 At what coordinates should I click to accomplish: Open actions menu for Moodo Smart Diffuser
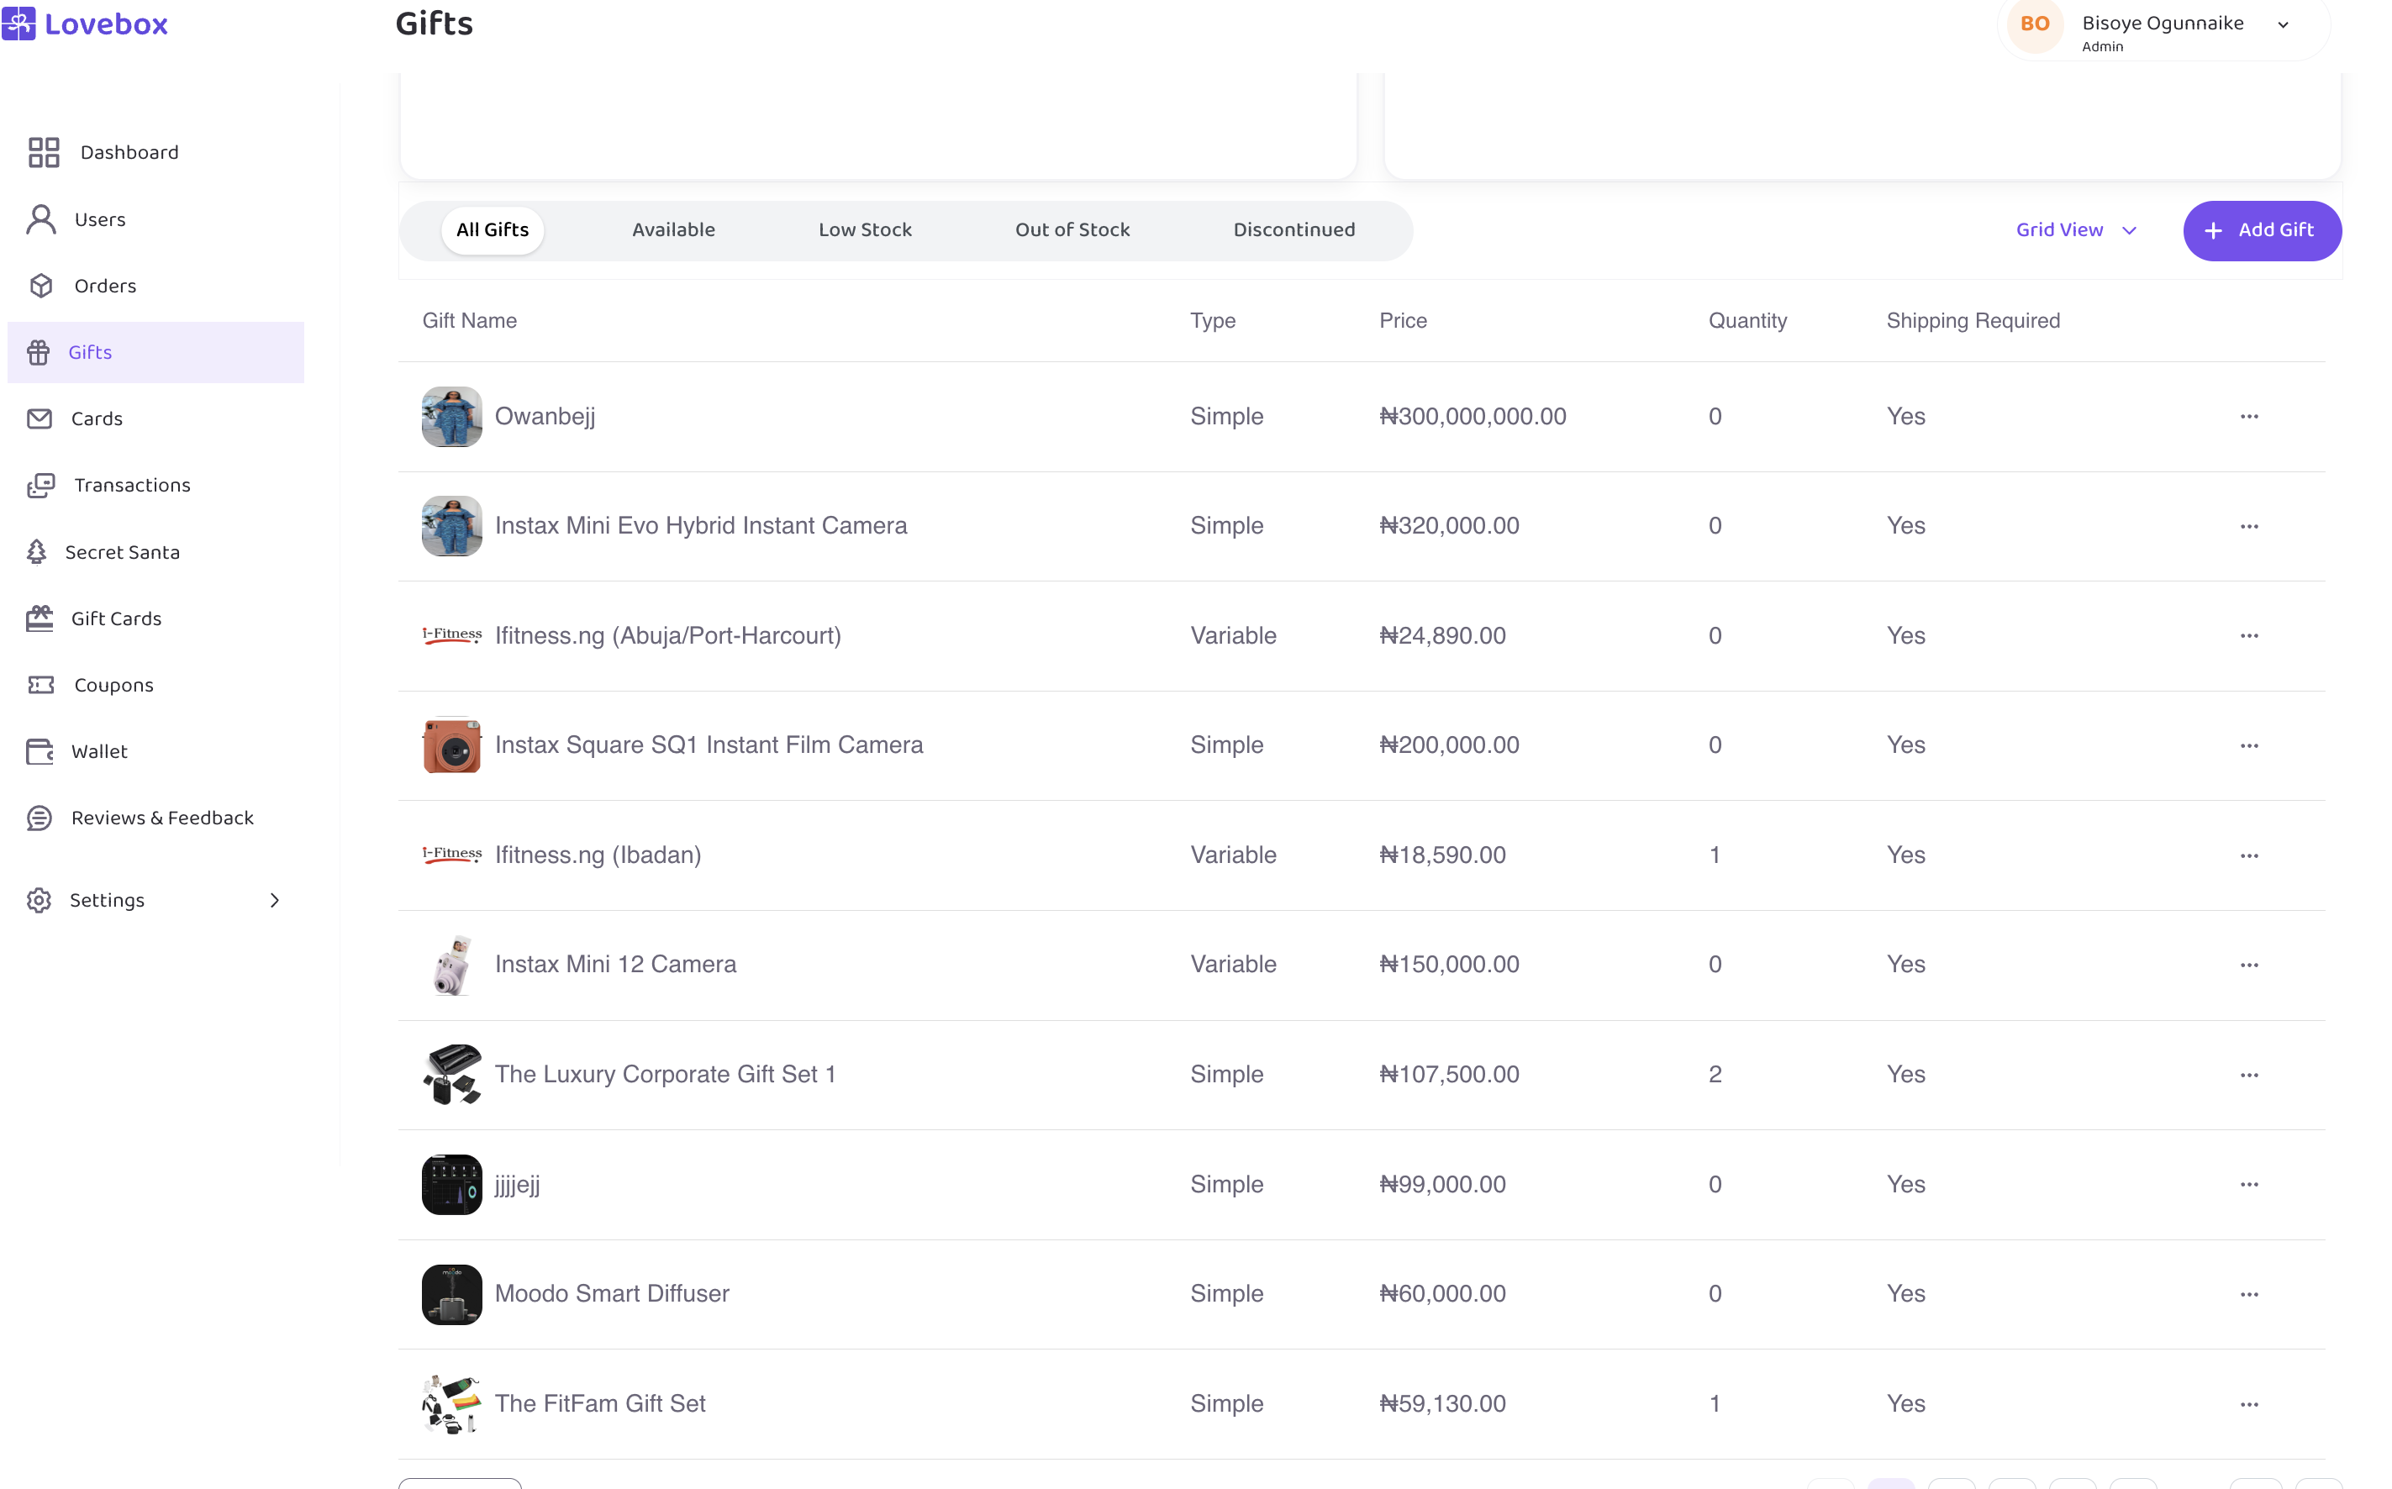pyautogui.click(x=2248, y=1294)
